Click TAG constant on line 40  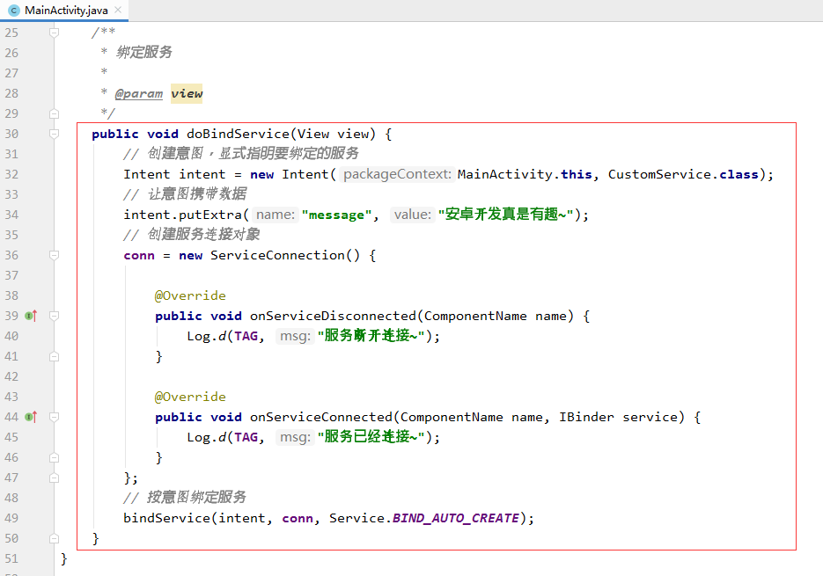coord(246,336)
